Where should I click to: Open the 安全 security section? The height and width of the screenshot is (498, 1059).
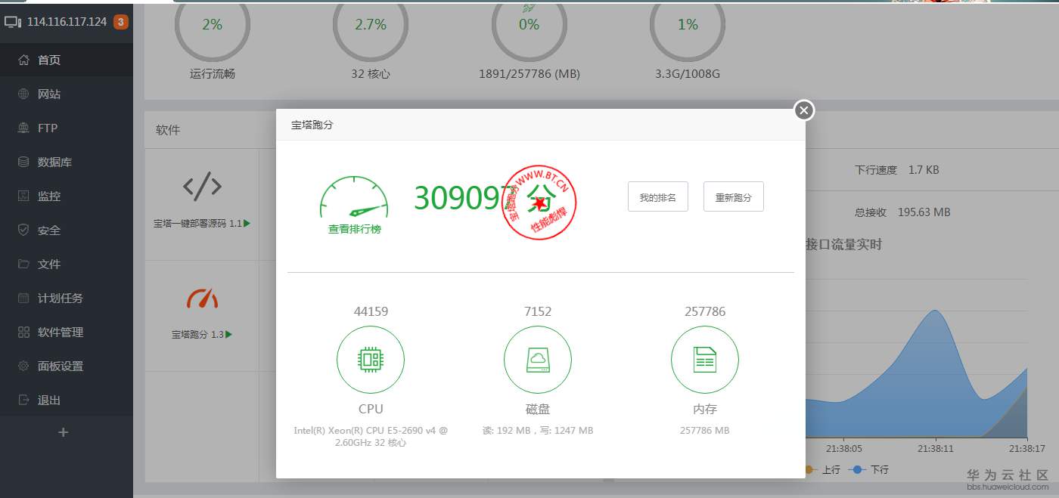[x=67, y=230]
